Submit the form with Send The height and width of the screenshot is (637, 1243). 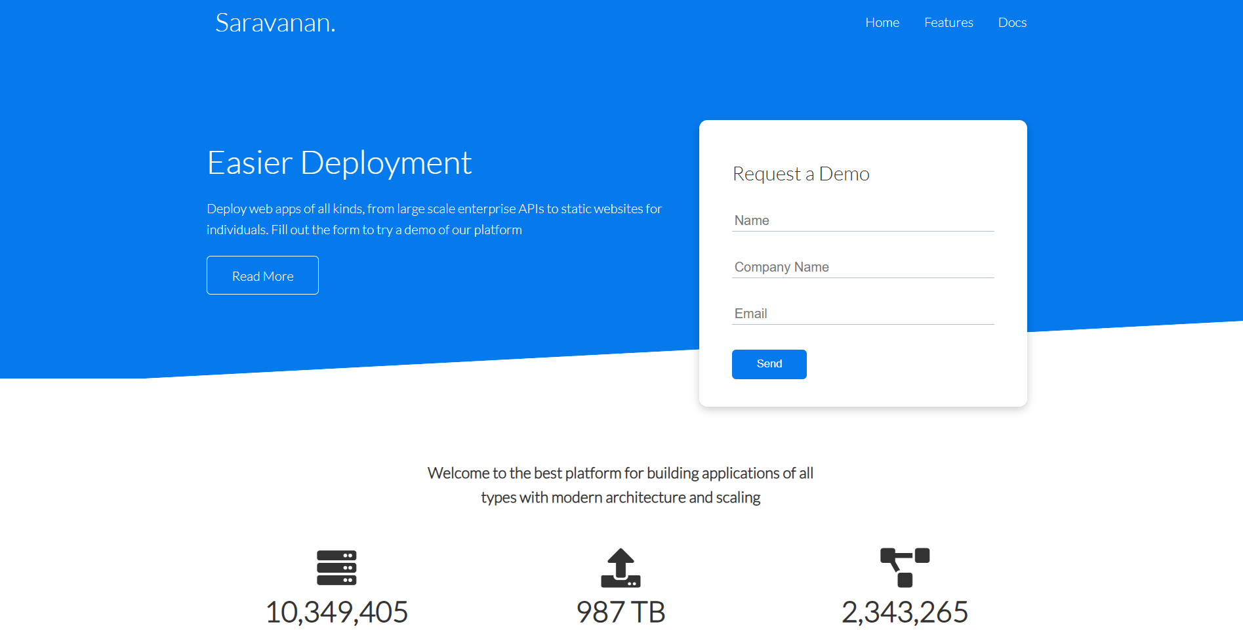pos(769,364)
